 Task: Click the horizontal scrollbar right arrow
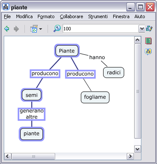pyautogui.click(x=130, y=156)
